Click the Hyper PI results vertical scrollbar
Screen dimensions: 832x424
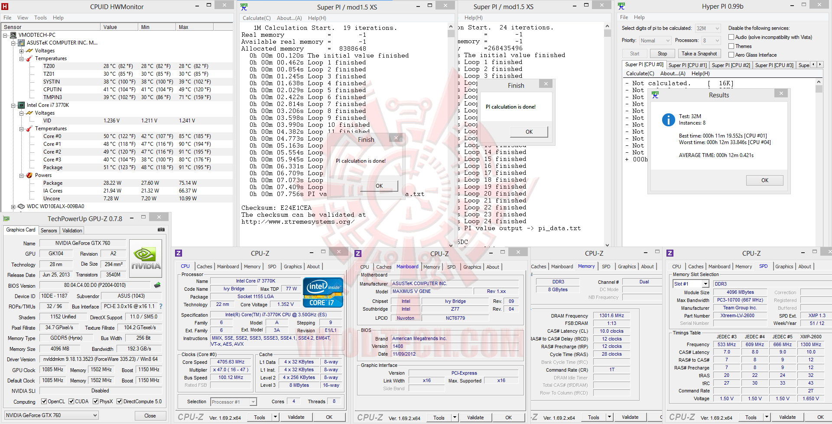click(x=819, y=162)
